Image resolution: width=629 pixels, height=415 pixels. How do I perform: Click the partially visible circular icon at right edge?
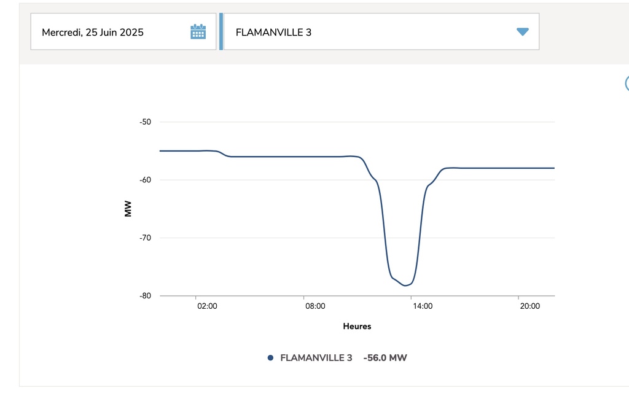tap(627, 83)
